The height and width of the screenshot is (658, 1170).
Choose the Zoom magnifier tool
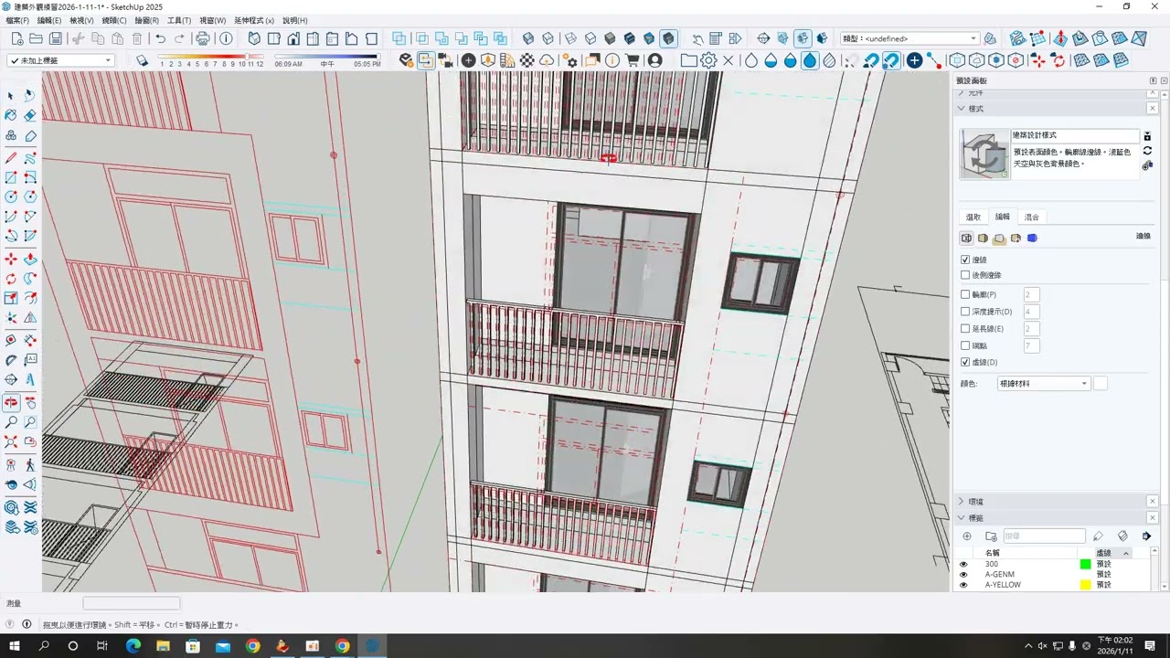11,422
